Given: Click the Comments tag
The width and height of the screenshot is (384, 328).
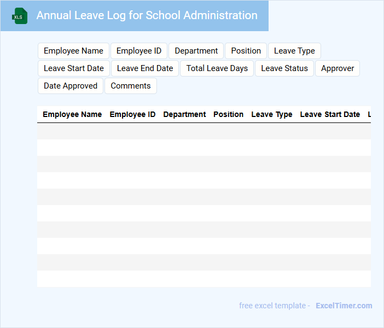Looking at the screenshot, I should point(131,86).
